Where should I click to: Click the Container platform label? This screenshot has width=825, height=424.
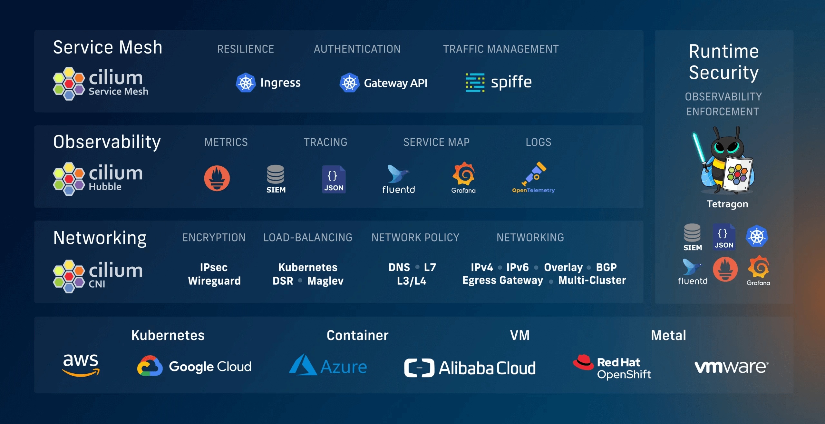coord(358,335)
